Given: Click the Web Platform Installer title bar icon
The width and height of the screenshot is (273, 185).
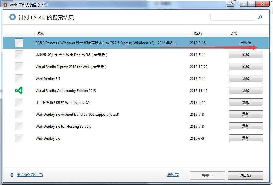Looking at the screenshot, I should [x=5, y=5].
